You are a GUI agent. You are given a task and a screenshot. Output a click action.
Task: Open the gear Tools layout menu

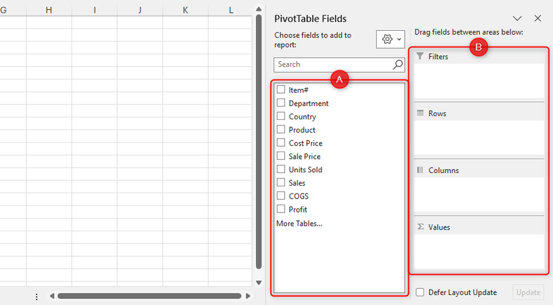click(x=390, y=40)
